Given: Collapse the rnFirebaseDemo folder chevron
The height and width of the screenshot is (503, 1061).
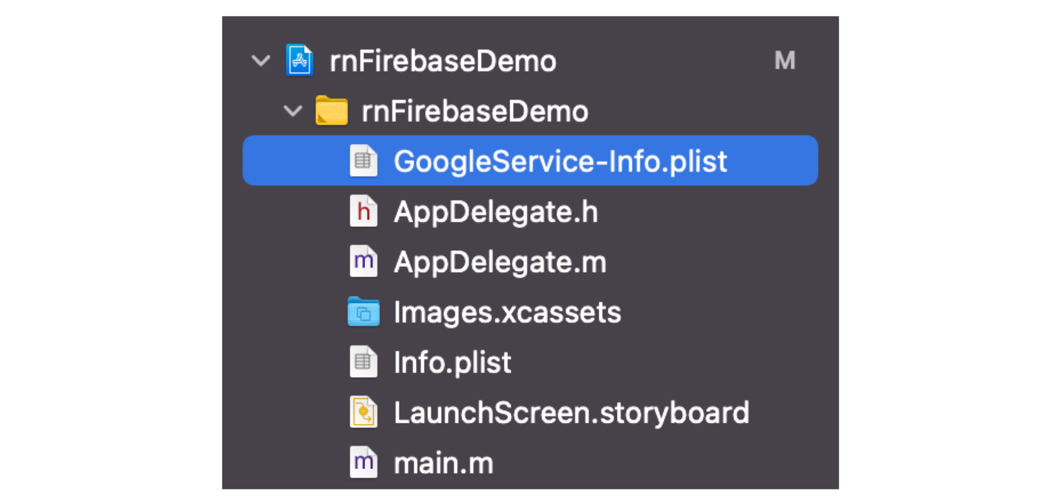Looking at the screenshot, I should coord(293,111).
